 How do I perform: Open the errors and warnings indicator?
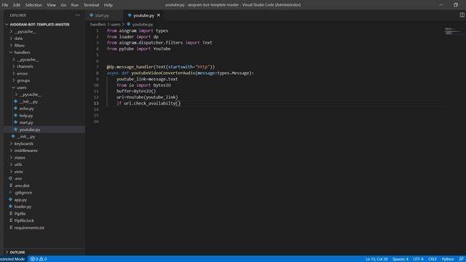(x=39, y=259)
